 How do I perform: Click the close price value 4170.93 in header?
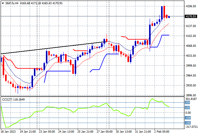click(58, 3)
